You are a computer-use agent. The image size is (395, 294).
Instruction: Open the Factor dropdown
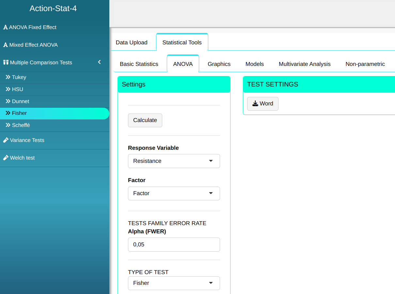click(x=174, y=193)
